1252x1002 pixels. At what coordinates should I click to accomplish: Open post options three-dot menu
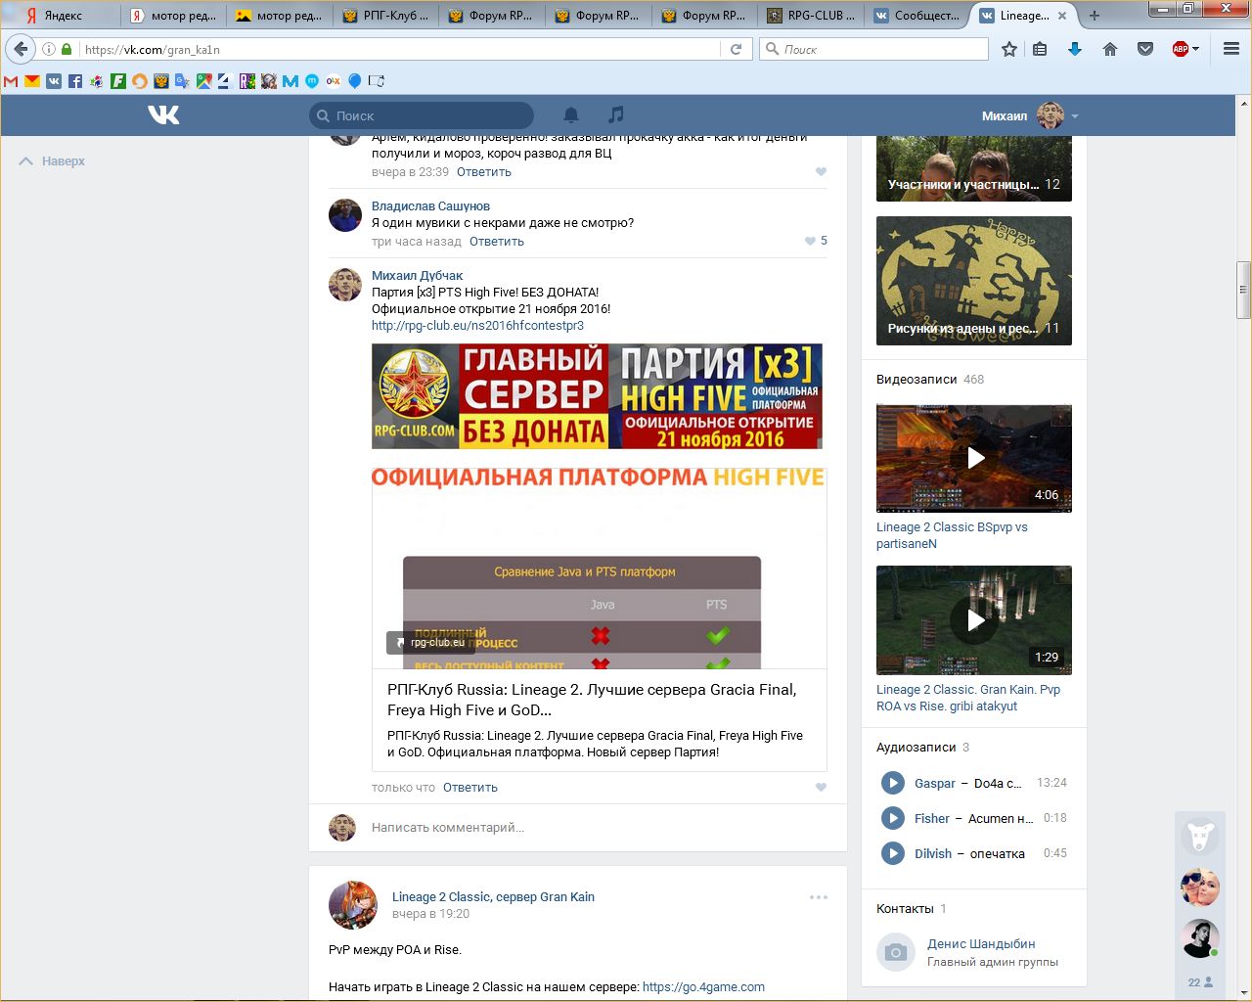819,897
